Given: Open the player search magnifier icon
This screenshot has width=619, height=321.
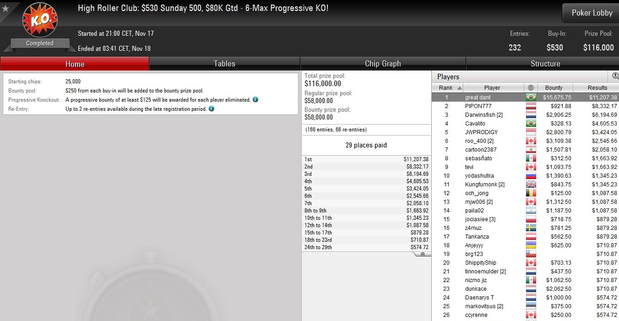Looking at the screenshot, I should (615, 76).
